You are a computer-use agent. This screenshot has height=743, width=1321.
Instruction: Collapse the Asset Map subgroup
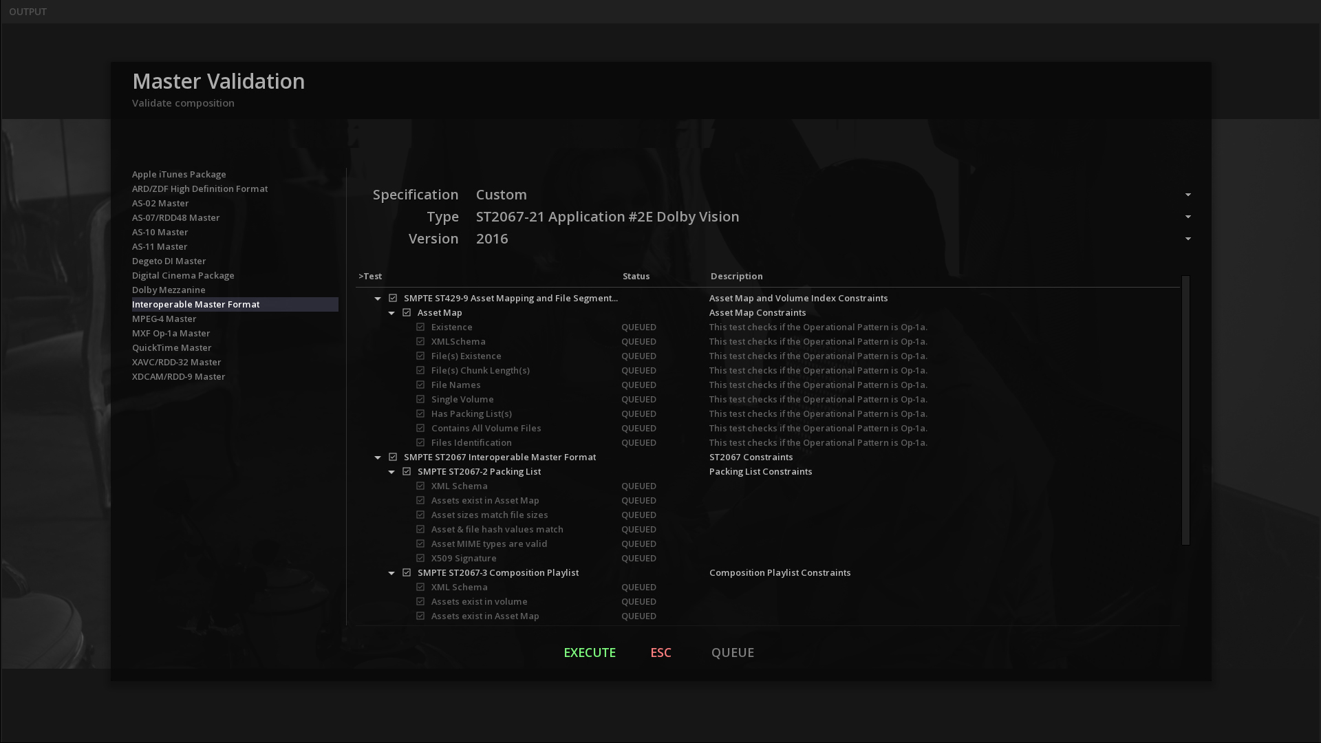click(391, 313)
